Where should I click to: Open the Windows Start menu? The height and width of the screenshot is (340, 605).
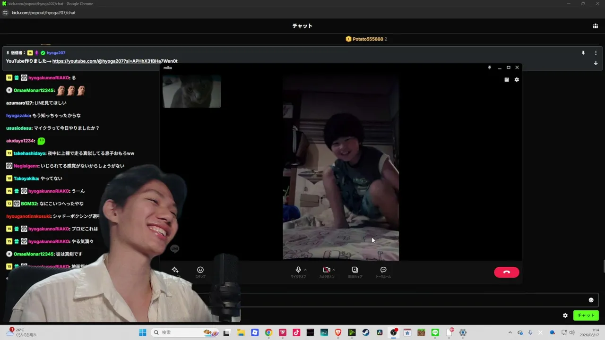[142, 332]
